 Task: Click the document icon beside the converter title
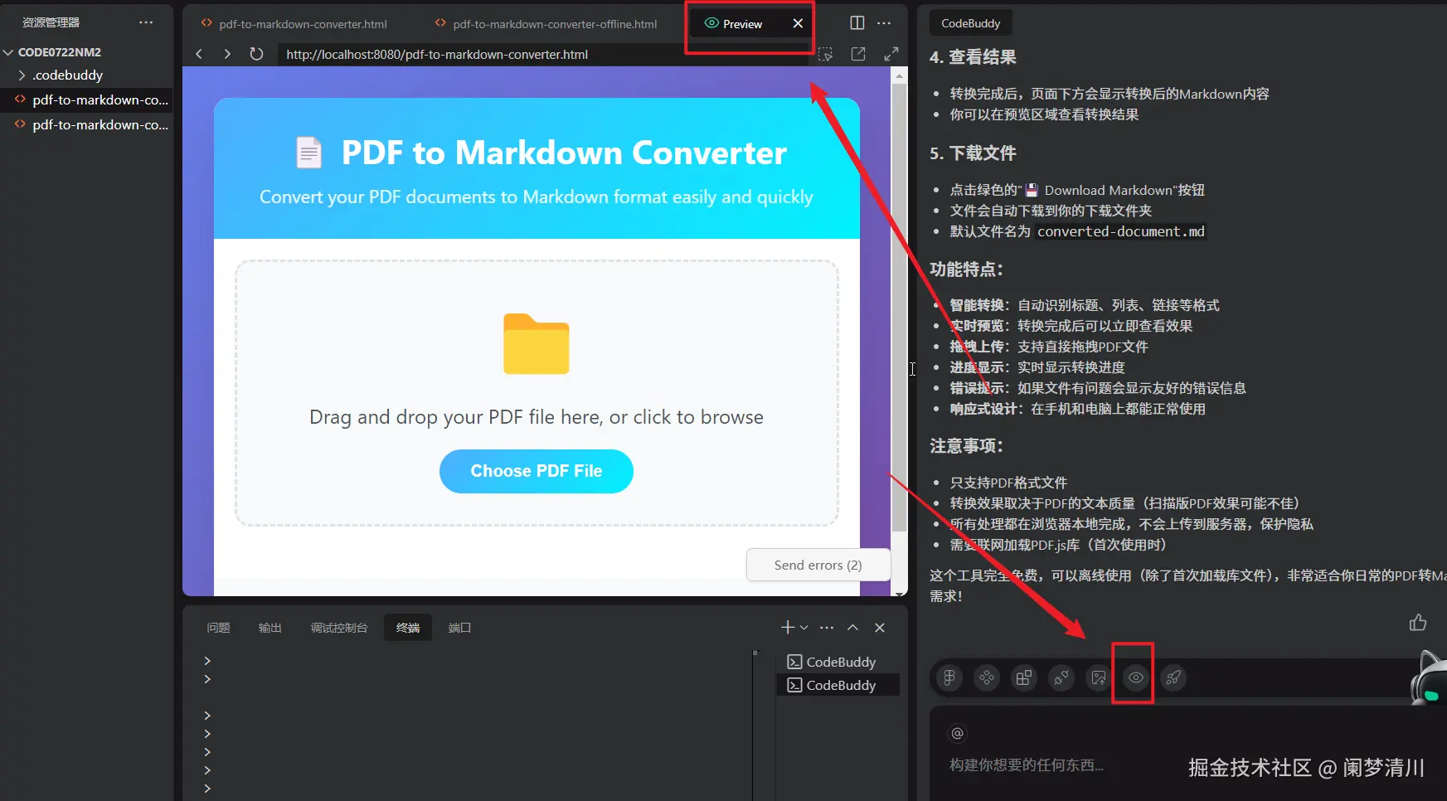[308, 153]
